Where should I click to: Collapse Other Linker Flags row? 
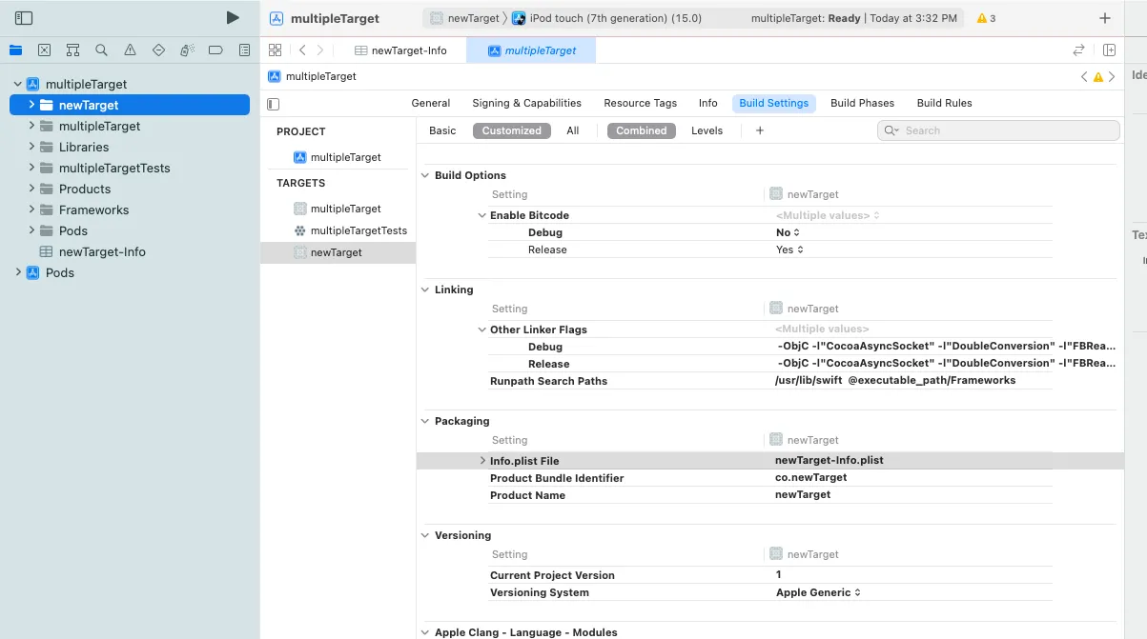[482, 329]
